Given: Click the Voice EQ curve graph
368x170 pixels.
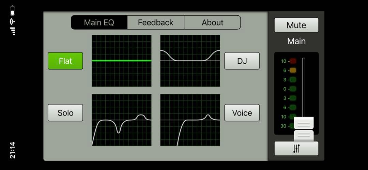Looking at the screenshot, I should (190, 120).
